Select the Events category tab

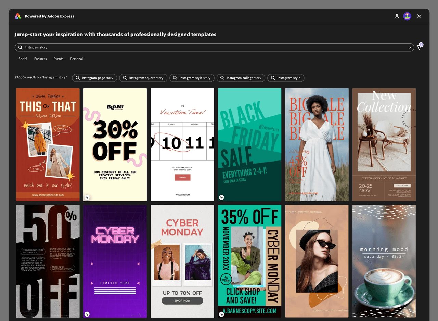58,59
